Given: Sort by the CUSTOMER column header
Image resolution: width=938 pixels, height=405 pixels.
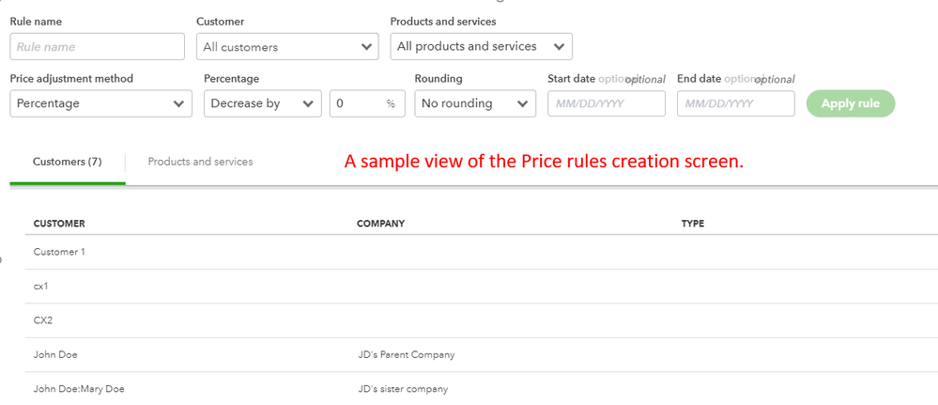Looking at the screenshot, I should pyautogui.click(x=59, y=224).
